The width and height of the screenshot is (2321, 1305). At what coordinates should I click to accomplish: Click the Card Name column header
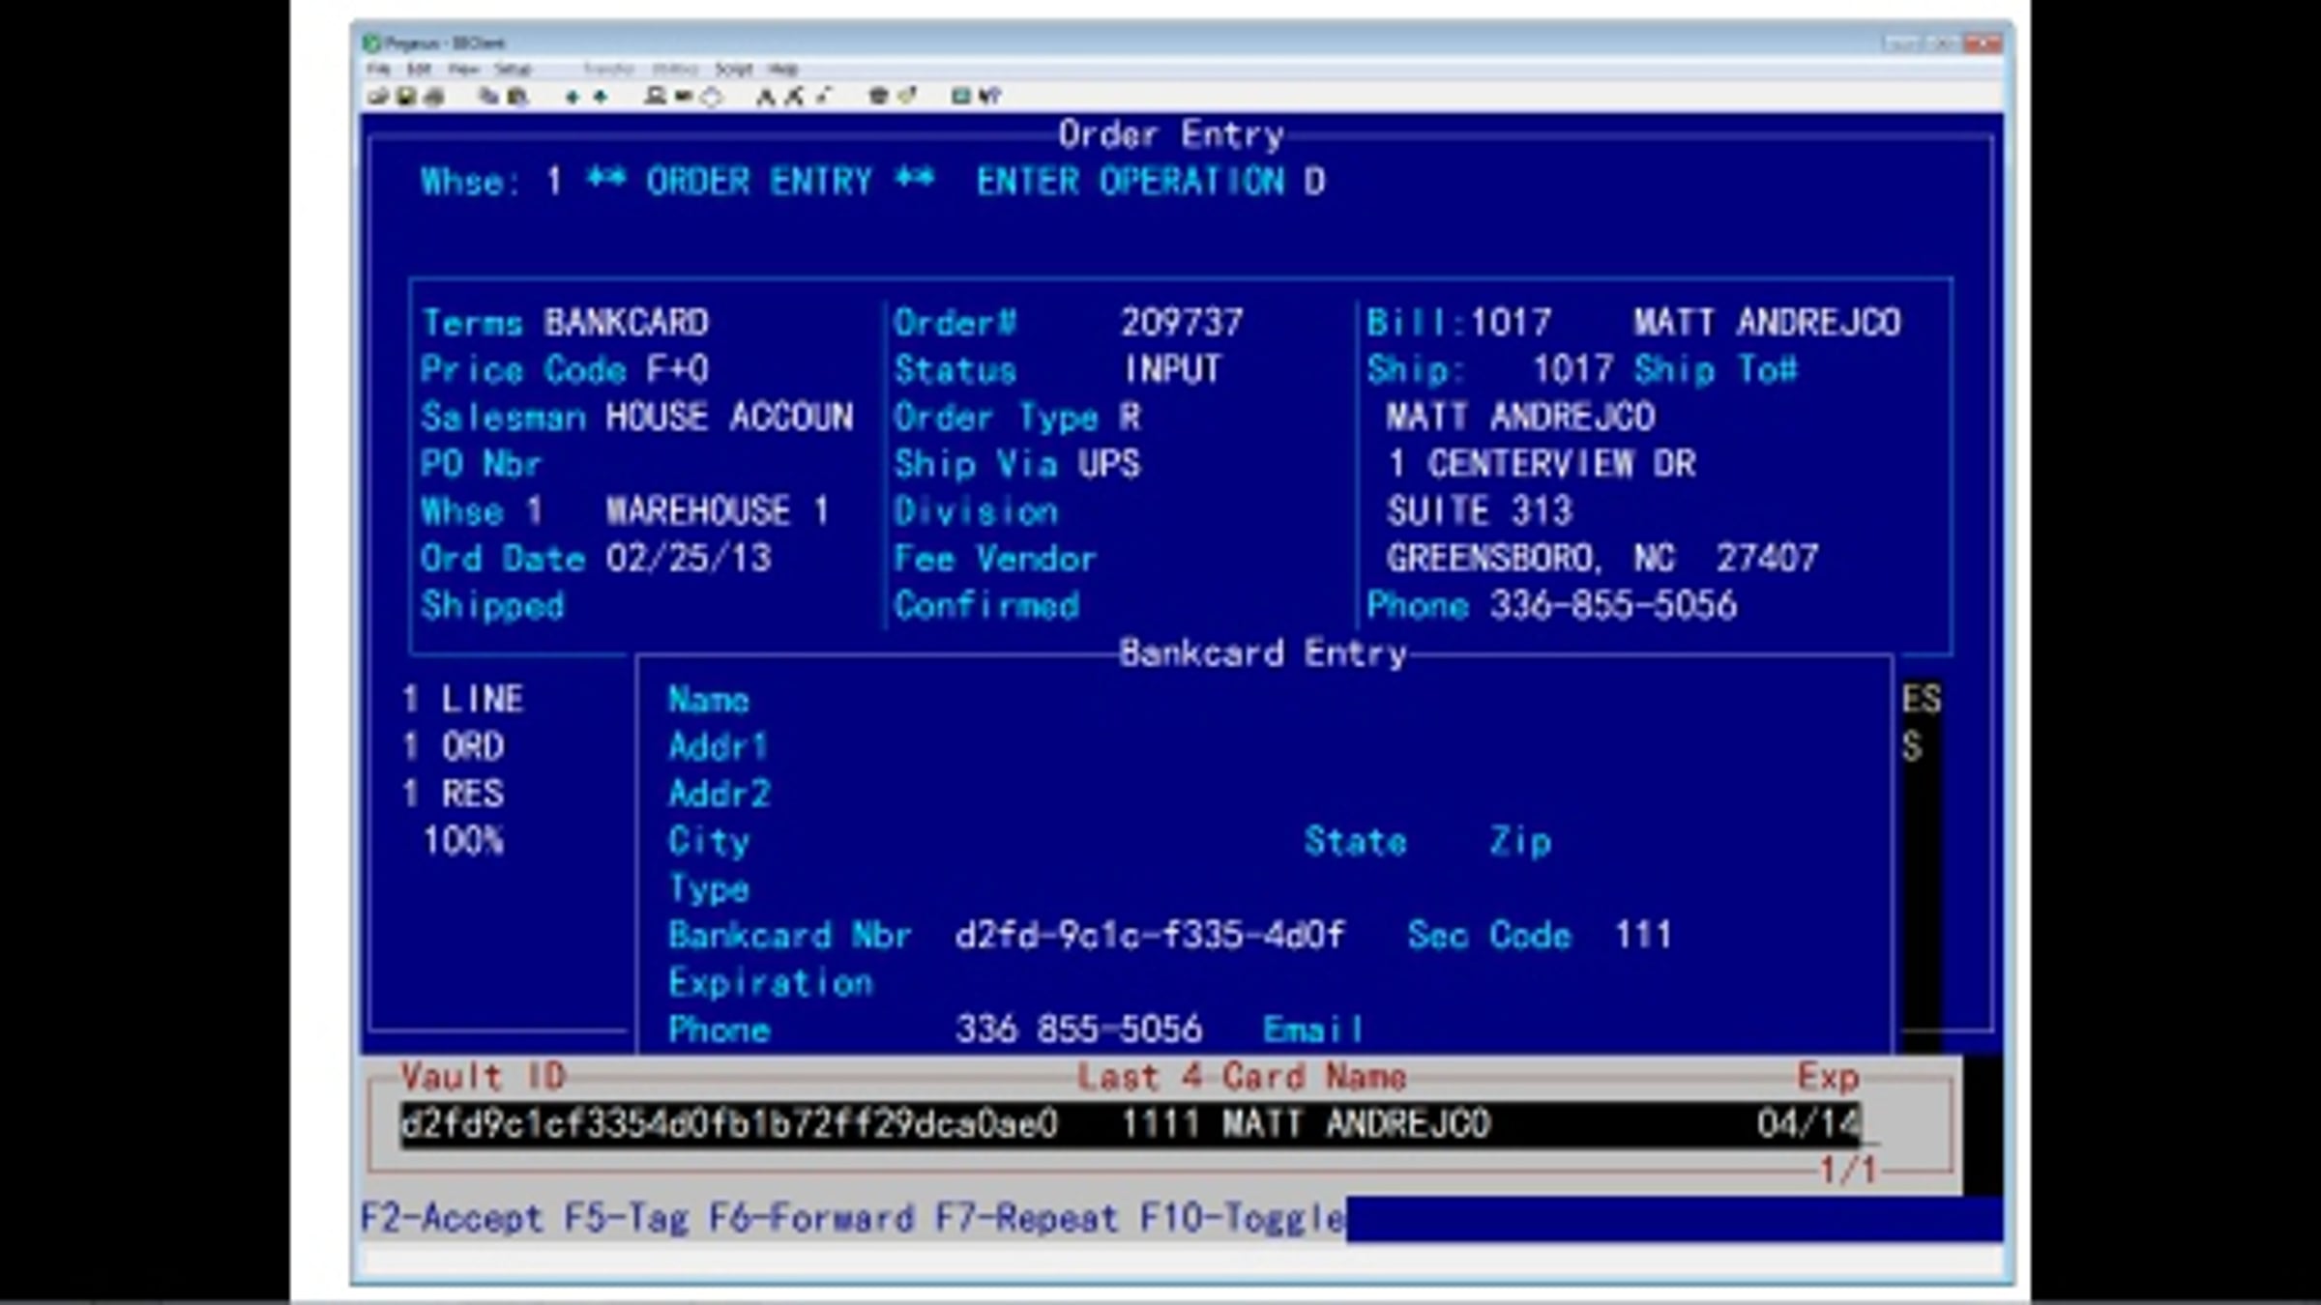(x=1314, y=1077)
